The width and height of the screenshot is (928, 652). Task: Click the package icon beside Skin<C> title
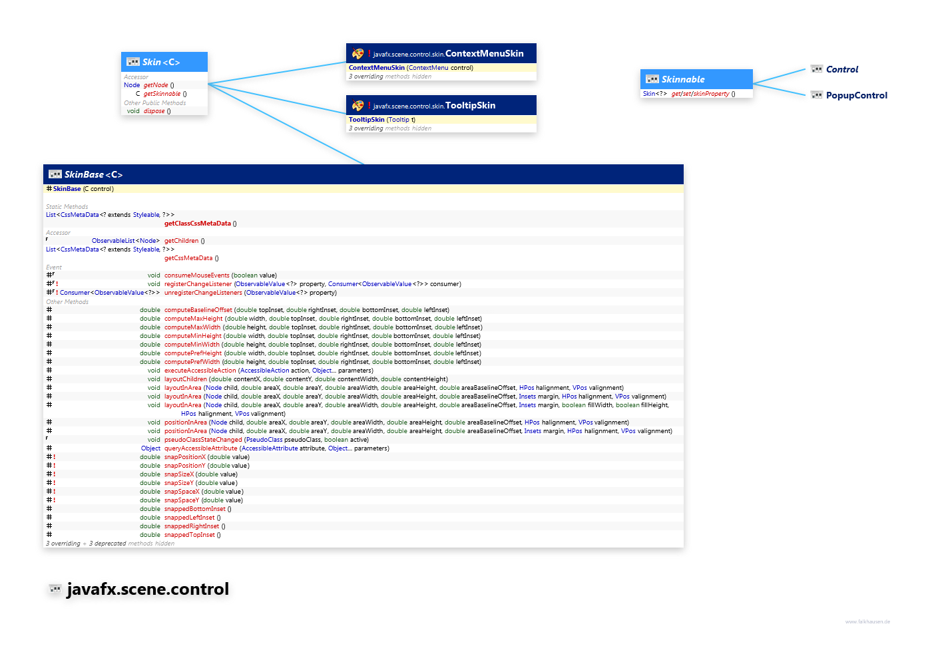[x=132, y=62]
